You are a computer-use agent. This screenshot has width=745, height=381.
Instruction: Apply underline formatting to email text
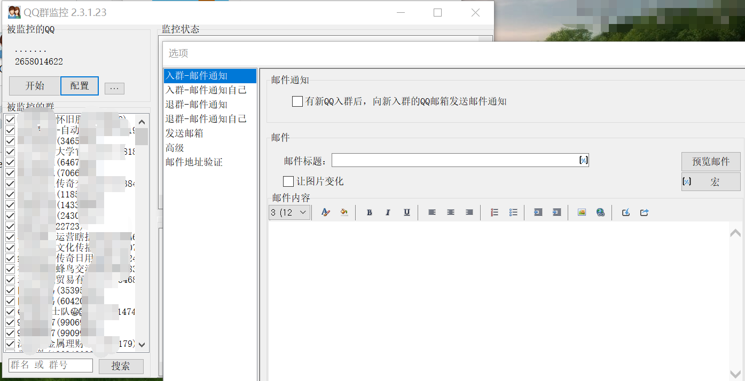pyautogui.click(x=406, y=212)
